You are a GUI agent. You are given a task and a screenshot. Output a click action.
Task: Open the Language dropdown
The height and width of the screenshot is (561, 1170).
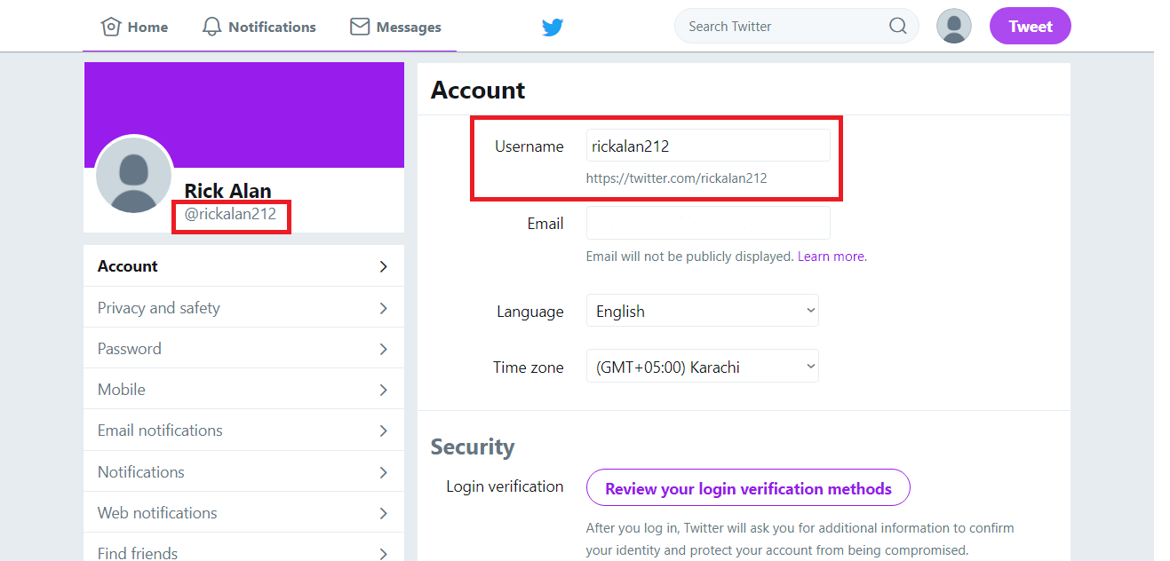point(702,311)
